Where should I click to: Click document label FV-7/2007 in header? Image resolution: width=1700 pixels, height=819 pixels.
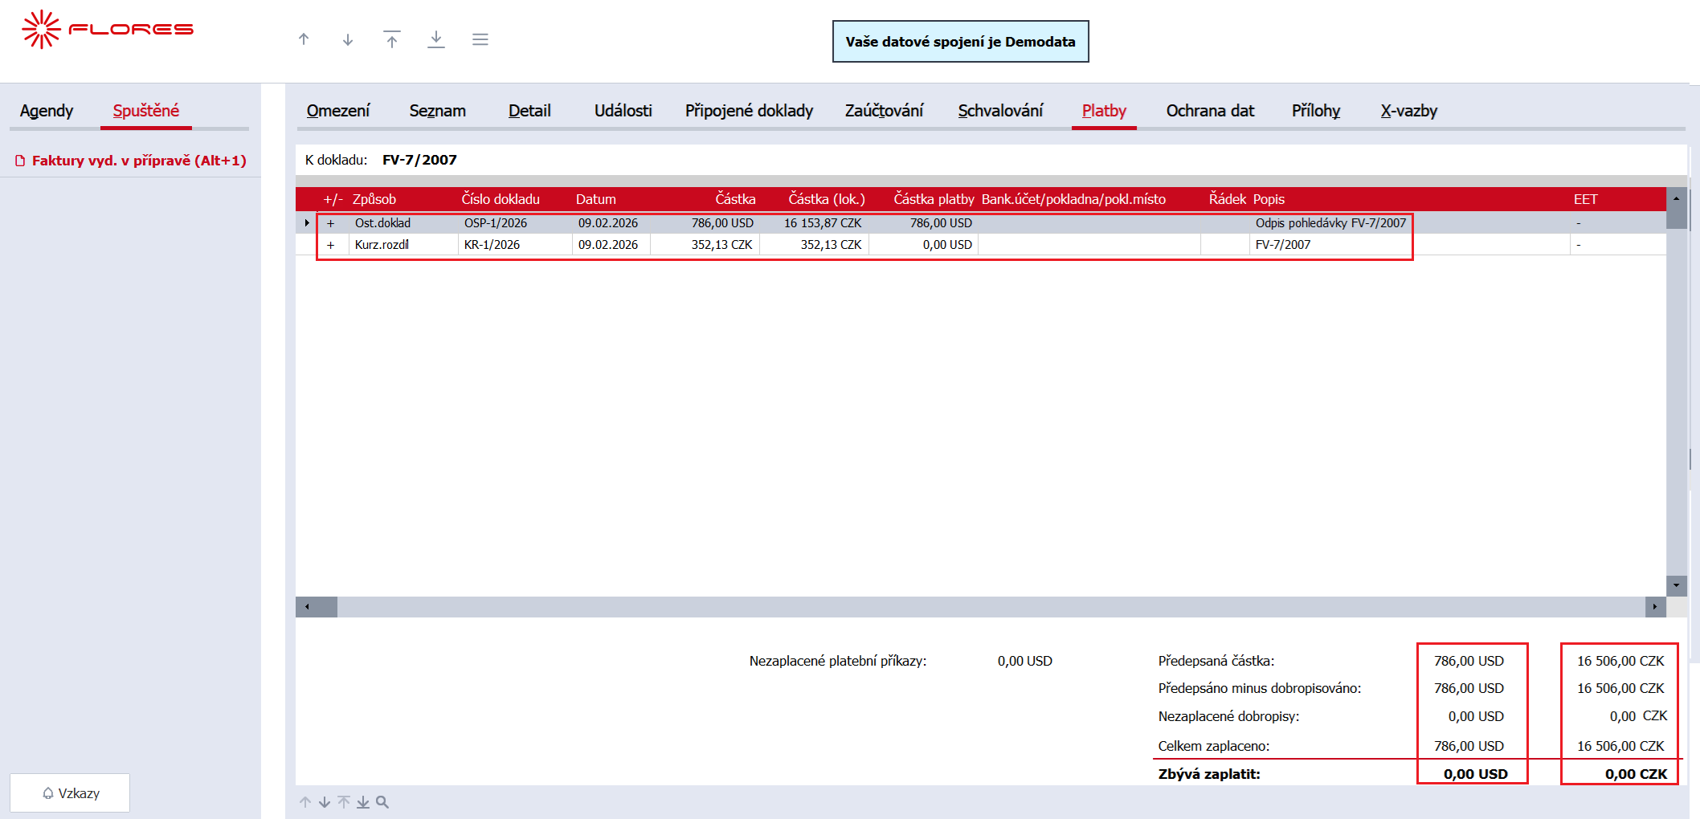tap(419, 160)
